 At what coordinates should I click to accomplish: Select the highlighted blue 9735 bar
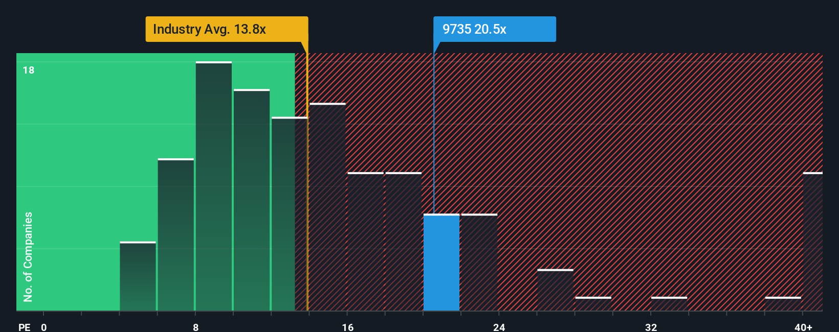point(441,263)
